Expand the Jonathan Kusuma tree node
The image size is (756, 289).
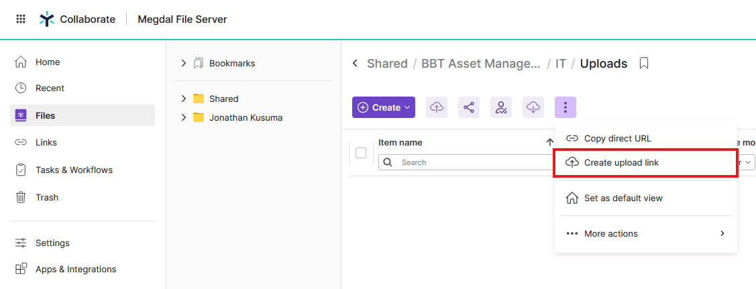183,117
